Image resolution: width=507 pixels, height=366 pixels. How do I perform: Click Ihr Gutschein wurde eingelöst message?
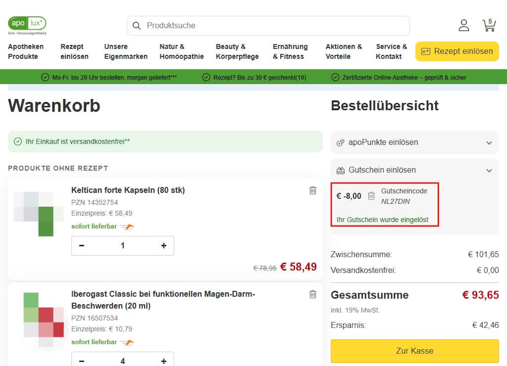point(382,220)
